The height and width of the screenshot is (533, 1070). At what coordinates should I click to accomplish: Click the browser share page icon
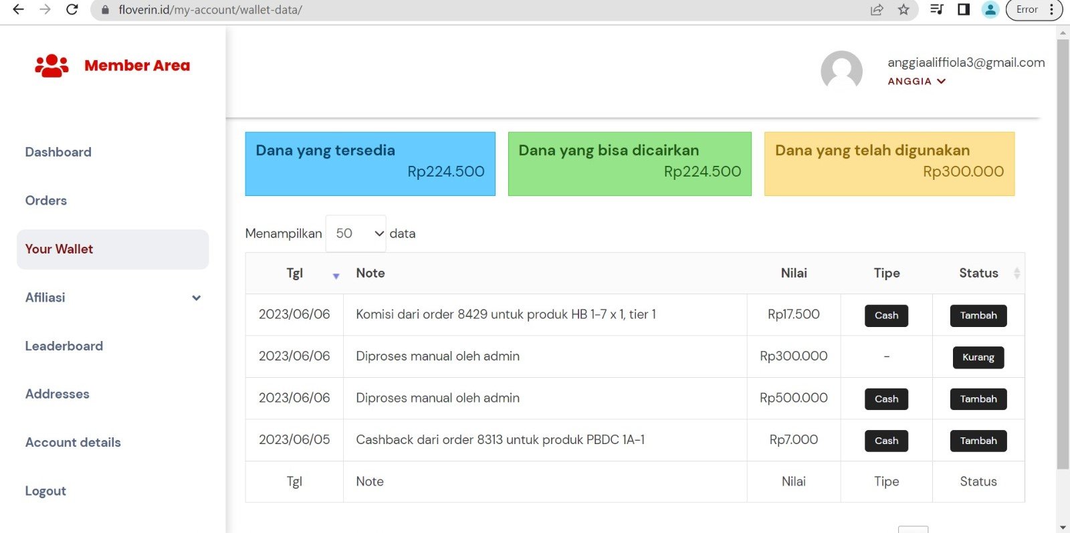[877, 9]
